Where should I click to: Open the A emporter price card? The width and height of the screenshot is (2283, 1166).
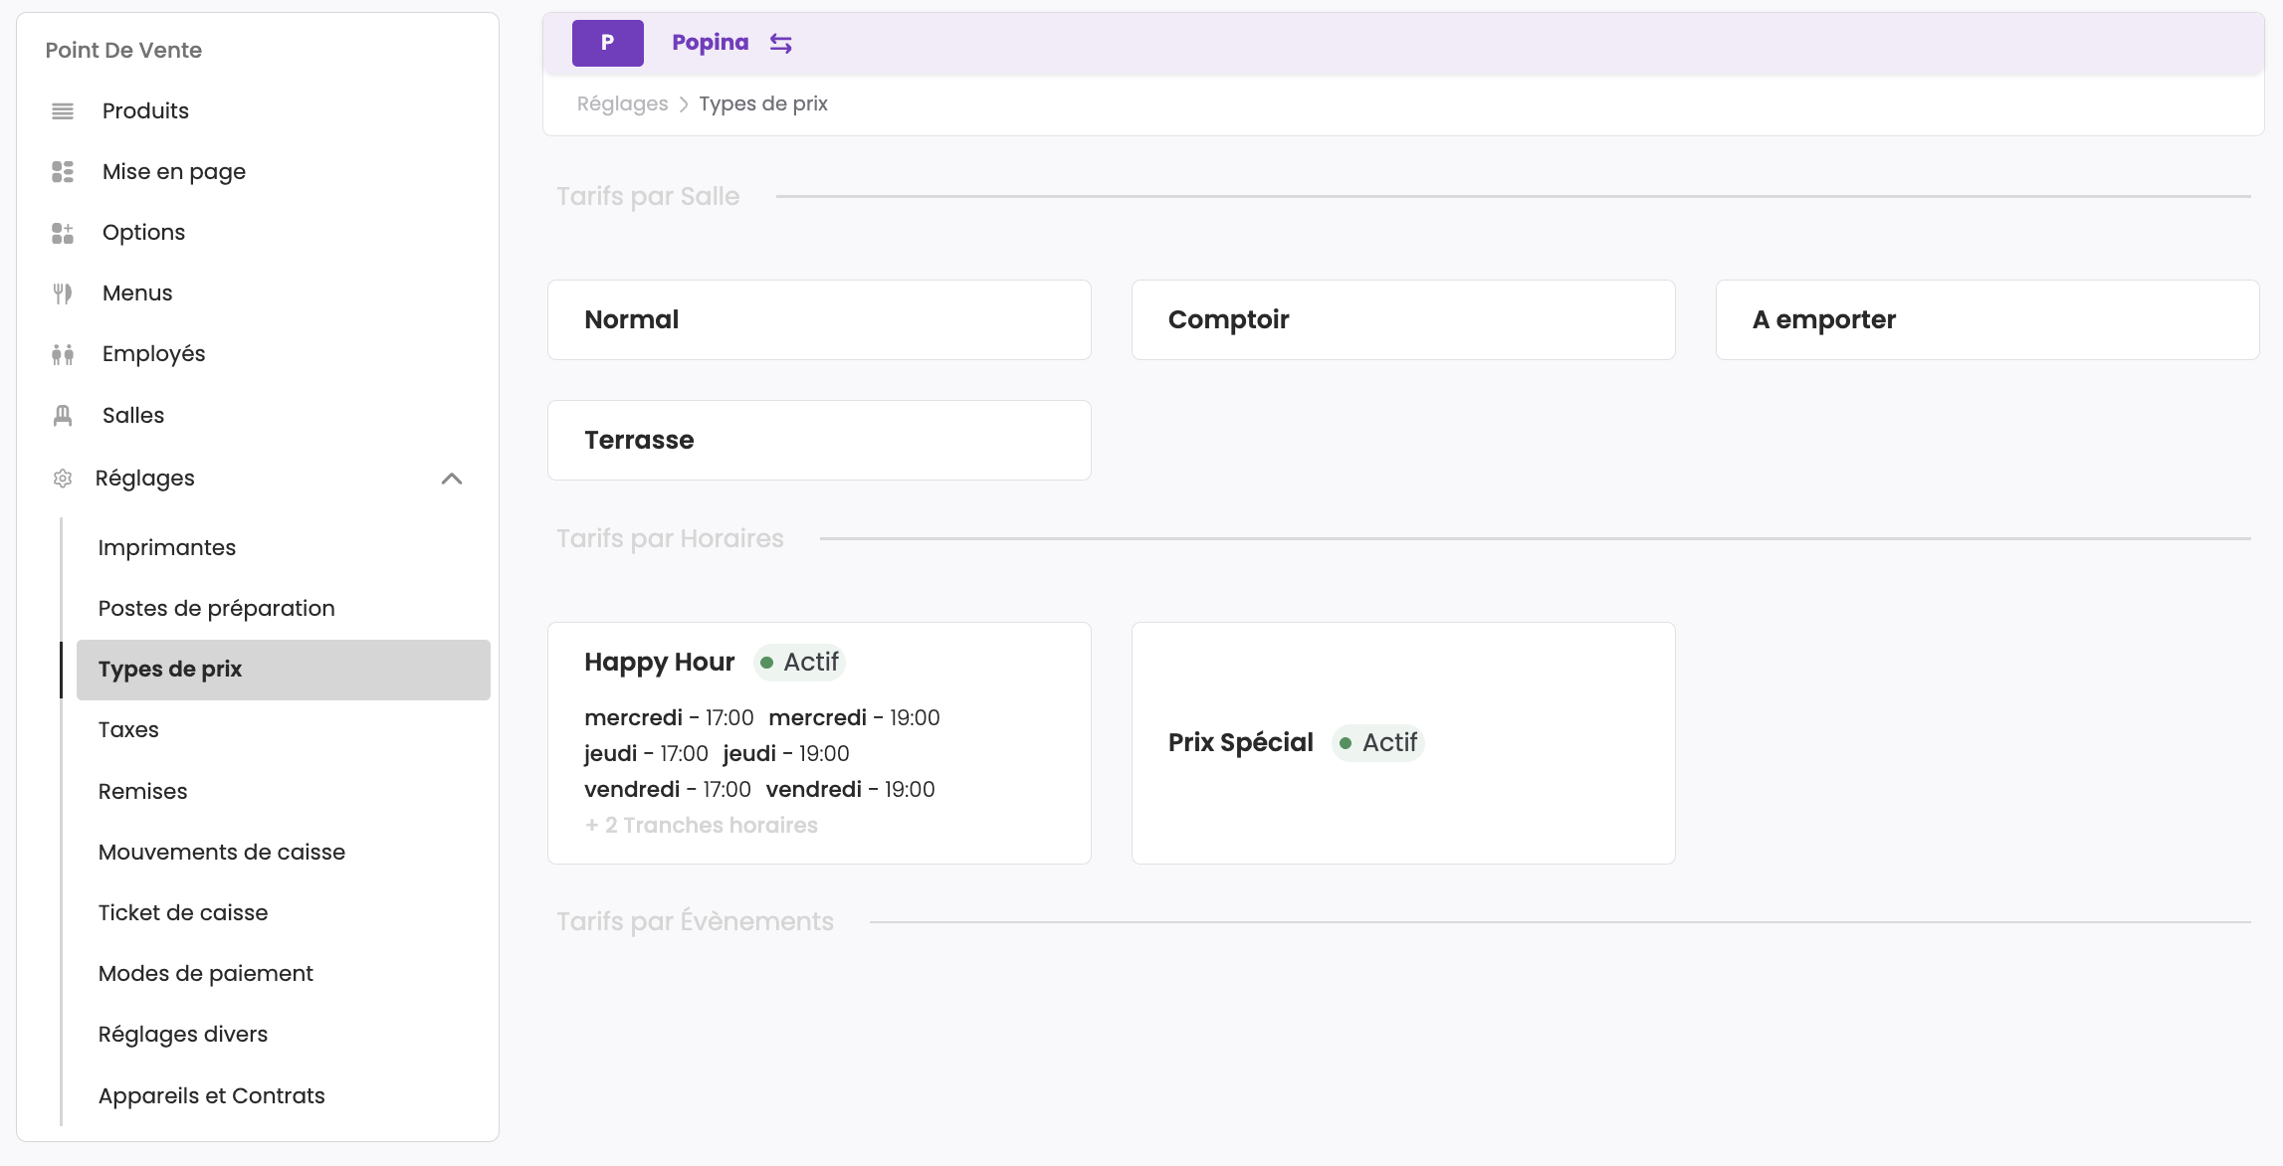click(x=1986, y=319)
